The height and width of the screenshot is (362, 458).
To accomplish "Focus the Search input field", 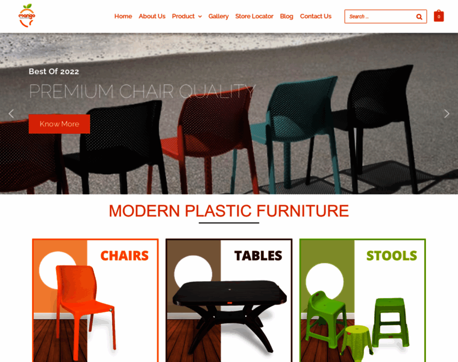I will (381, 17).
